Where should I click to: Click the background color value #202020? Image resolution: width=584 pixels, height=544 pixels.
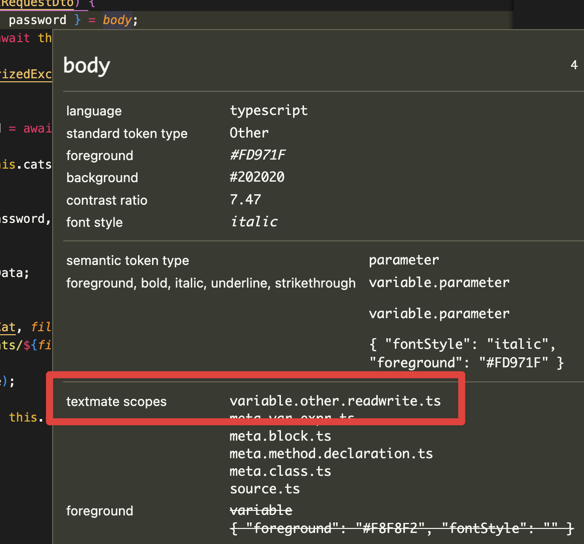click(x=257, y=177)
